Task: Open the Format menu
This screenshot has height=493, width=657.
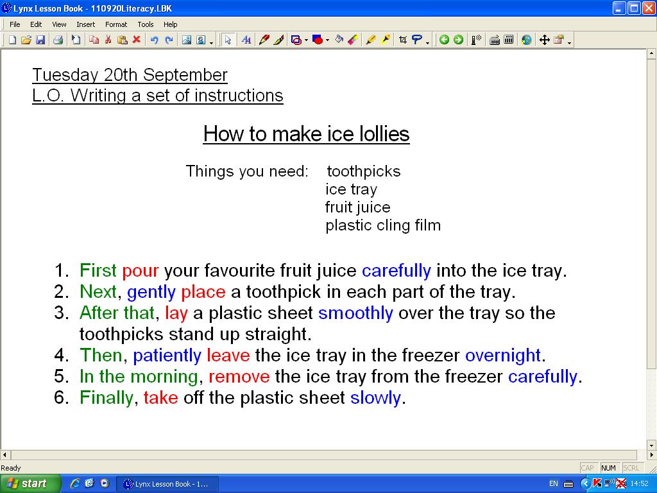Action: [116, 24]
